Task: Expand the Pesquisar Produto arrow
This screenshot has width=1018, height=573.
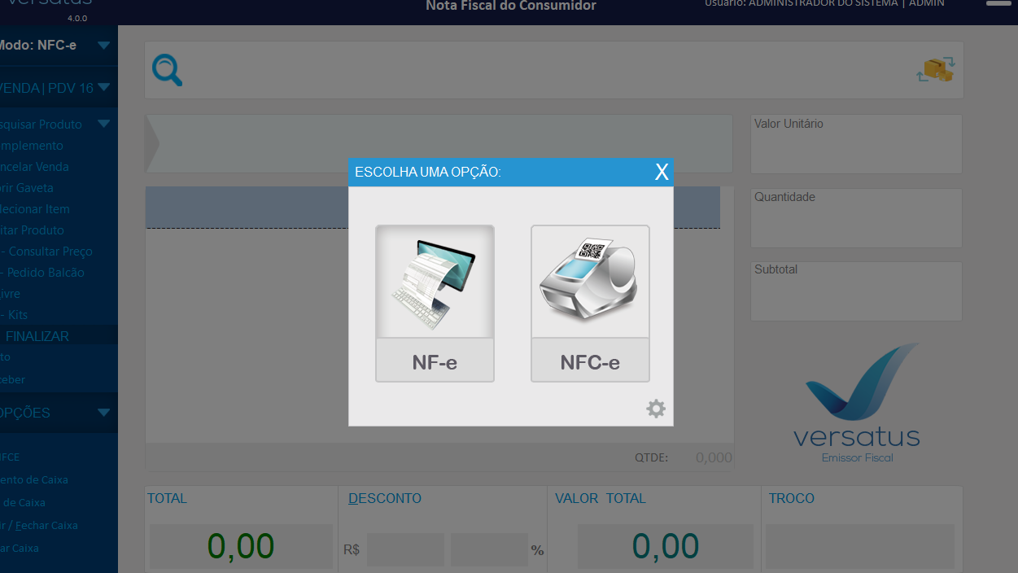Action: pos(103,125)
